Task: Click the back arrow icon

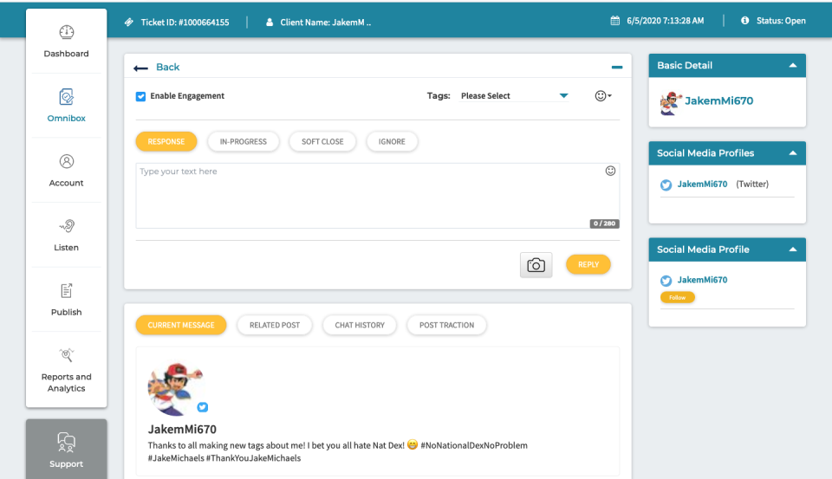Action: click(140, 68)
